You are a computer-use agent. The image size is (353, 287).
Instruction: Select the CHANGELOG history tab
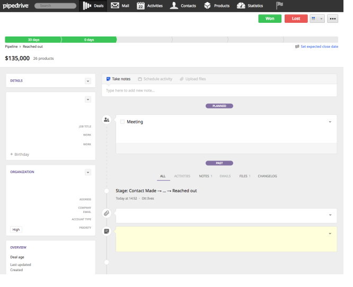268,176
